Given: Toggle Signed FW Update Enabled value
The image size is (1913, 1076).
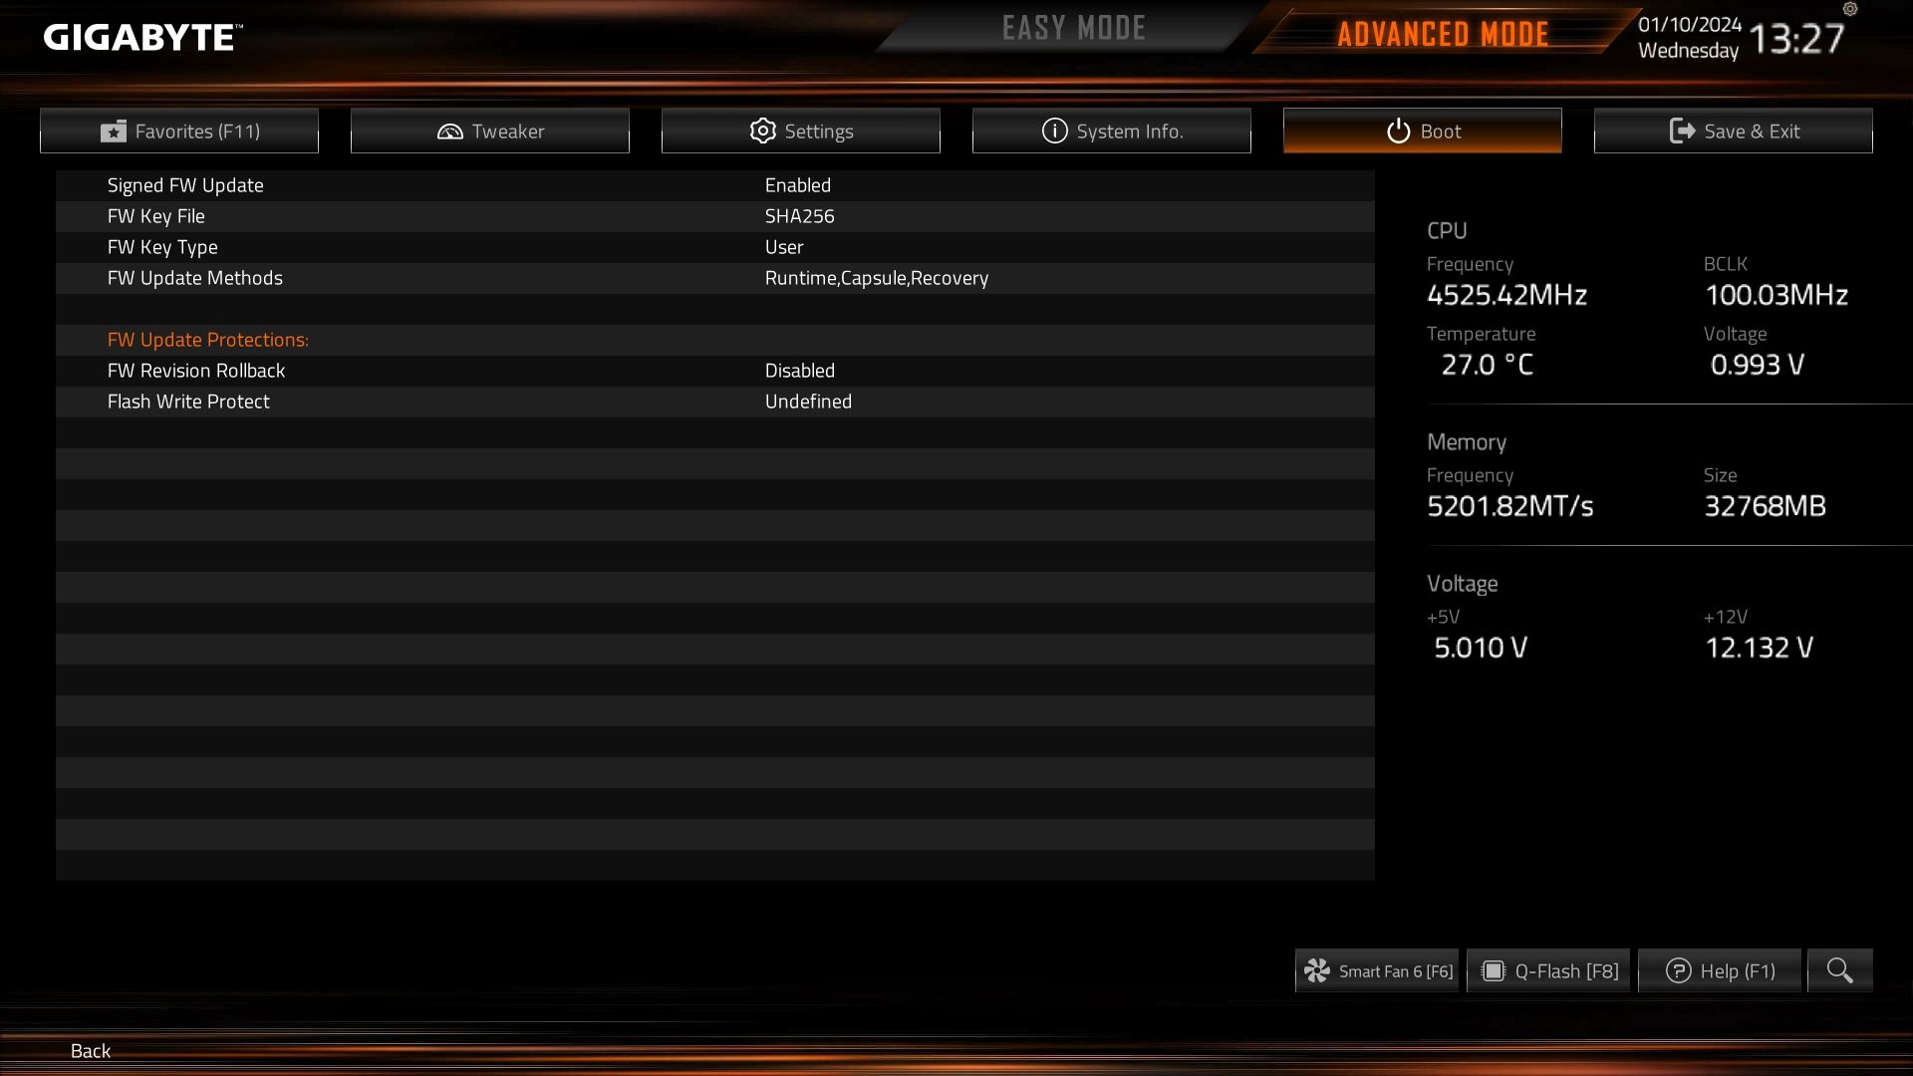Looking at the screenshot, I should (797, 185).
